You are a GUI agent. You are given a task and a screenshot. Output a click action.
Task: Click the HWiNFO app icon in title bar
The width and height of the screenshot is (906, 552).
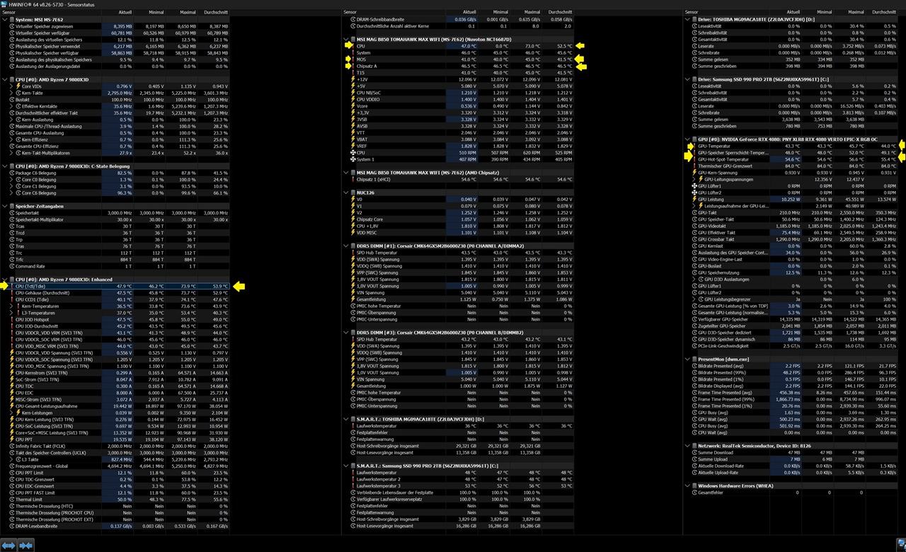point(4,4)
